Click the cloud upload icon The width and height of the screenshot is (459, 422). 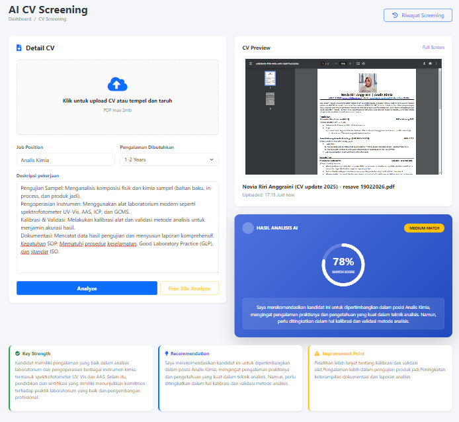[x=117, y=84]
